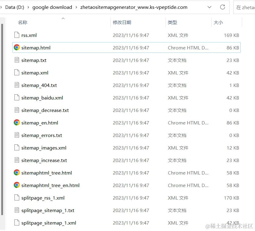Click the 169 KB size of rss.xml
Screen dimensions: 255x231
tap(231, 35)
